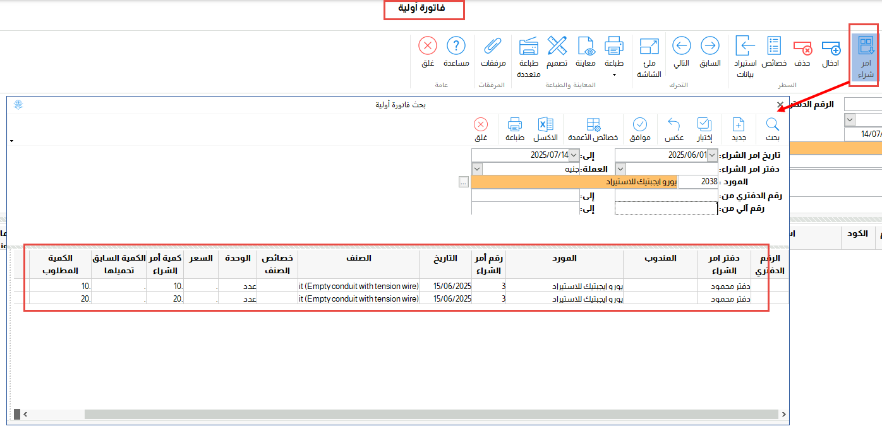Viewport: 882px width, 431px height.
Task: Click the السعر price column header
Action: [x=201, y=264]
